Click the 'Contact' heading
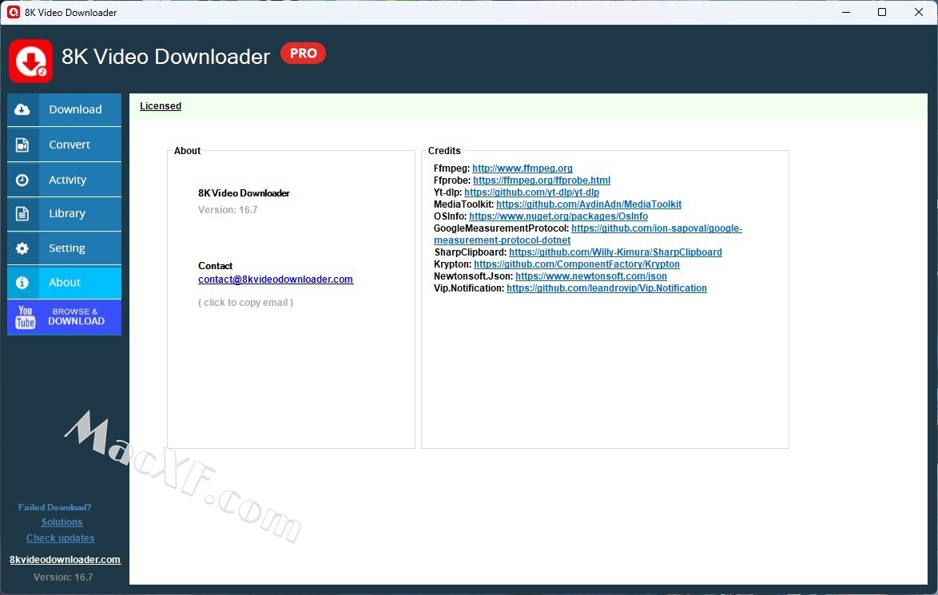 pyautogui.click(x=216, y=265)
